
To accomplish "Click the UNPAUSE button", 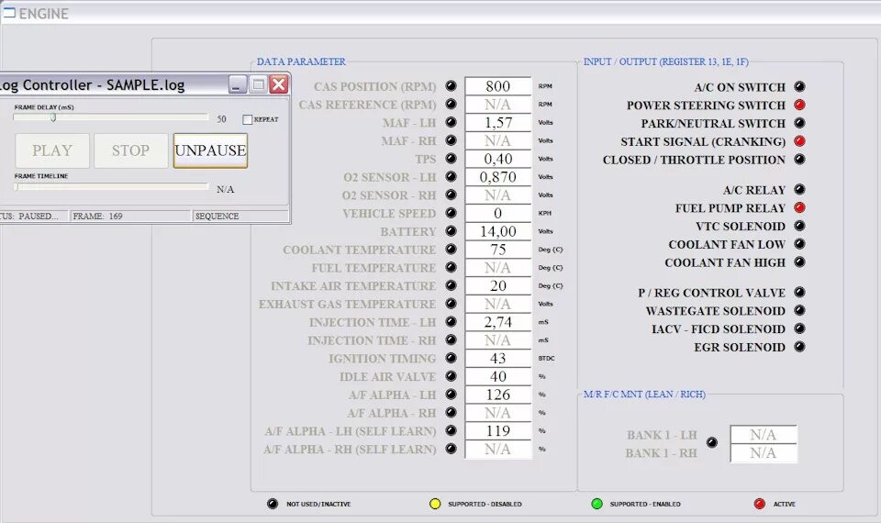I will point(210,150).
